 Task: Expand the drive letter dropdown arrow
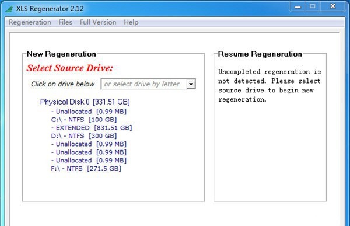191,84
